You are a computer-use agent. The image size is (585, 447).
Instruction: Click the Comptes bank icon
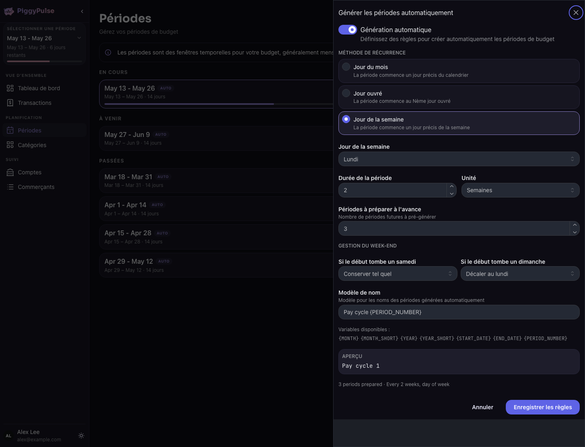(x=10, y=172)
